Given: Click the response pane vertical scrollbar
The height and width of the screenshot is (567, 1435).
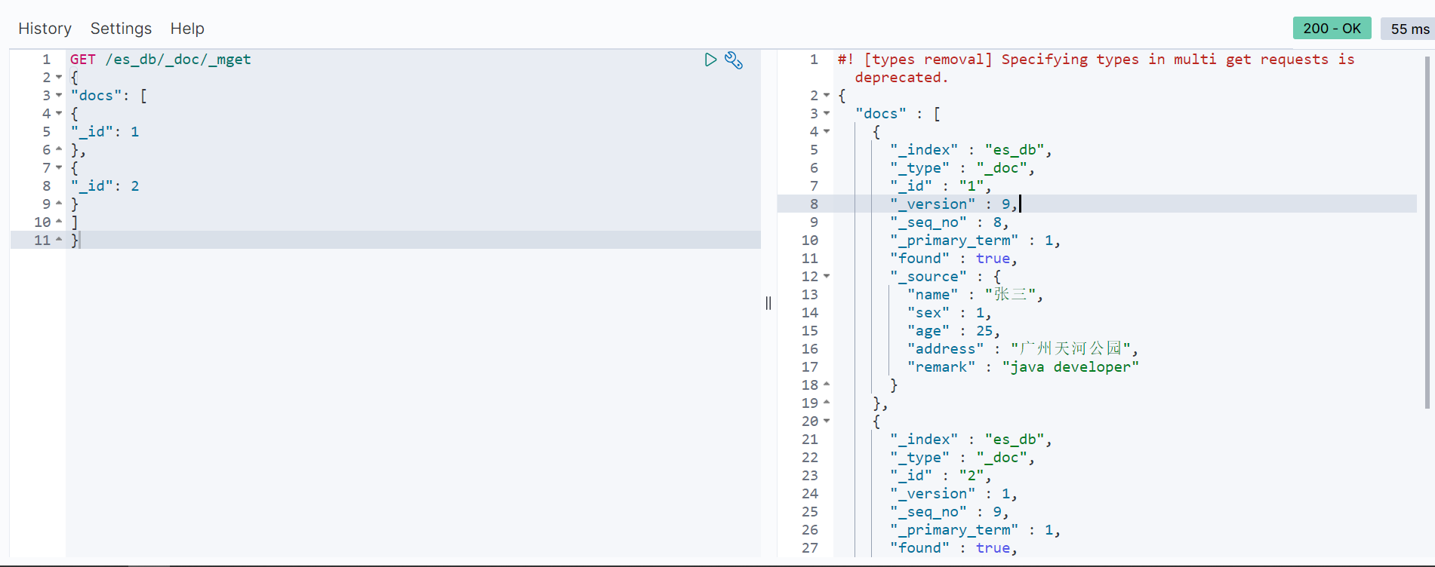Looking at the screenshot, I should tap(1427, 232).
